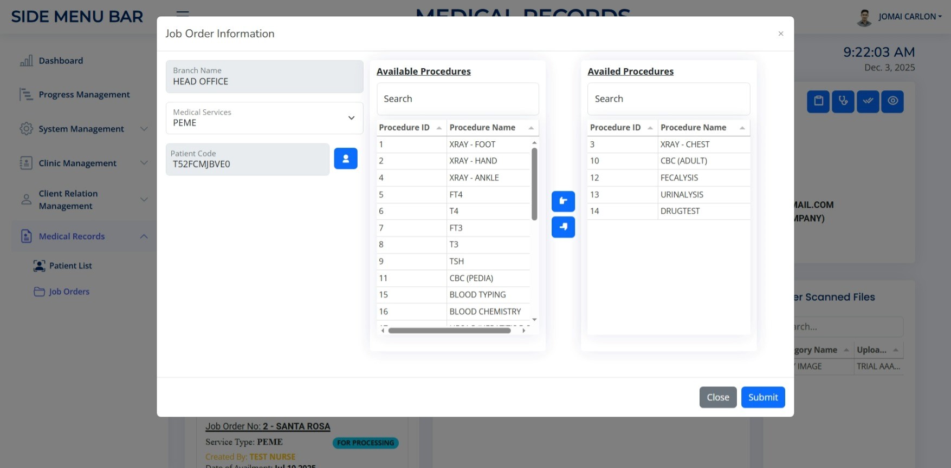Open Patient List in the sidebar

click(70, 266)
